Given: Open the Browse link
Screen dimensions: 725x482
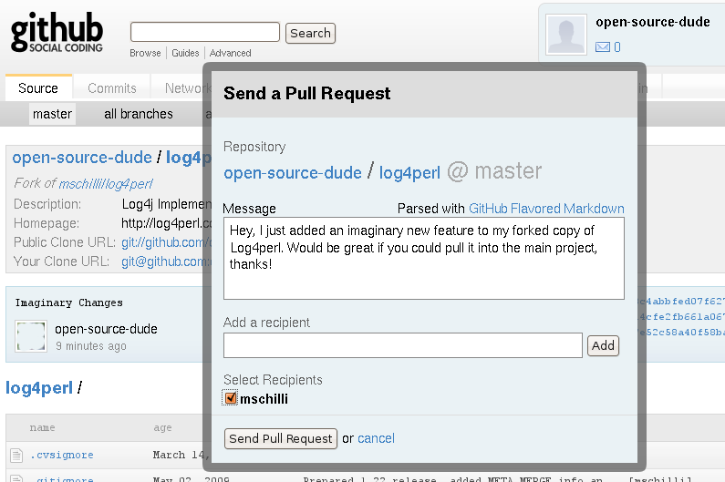Looking at the screenshot, I should point(145,53).
